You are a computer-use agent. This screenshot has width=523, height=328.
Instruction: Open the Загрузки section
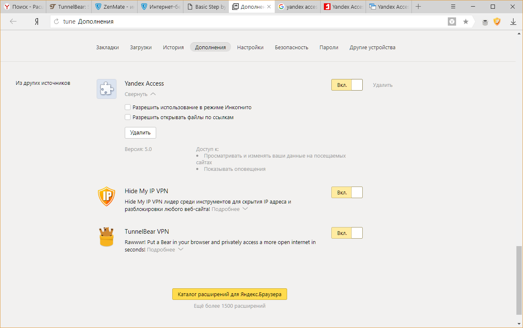141,47
